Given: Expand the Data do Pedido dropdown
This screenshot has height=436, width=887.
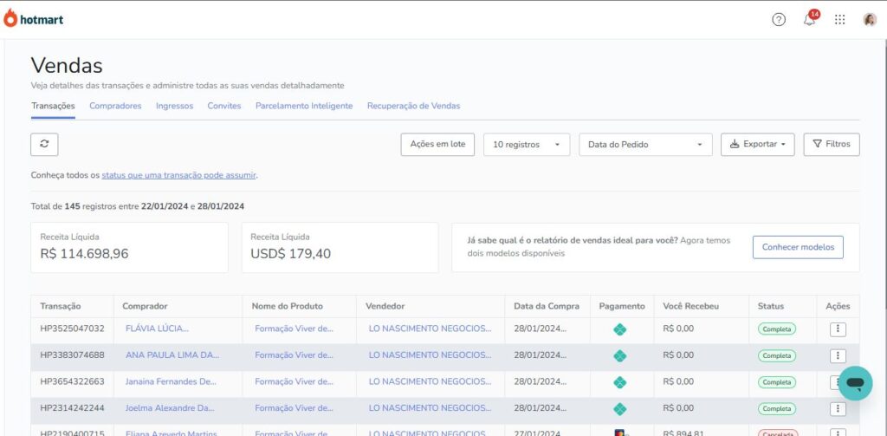Looking at the screenshot, I should point(645,145).
